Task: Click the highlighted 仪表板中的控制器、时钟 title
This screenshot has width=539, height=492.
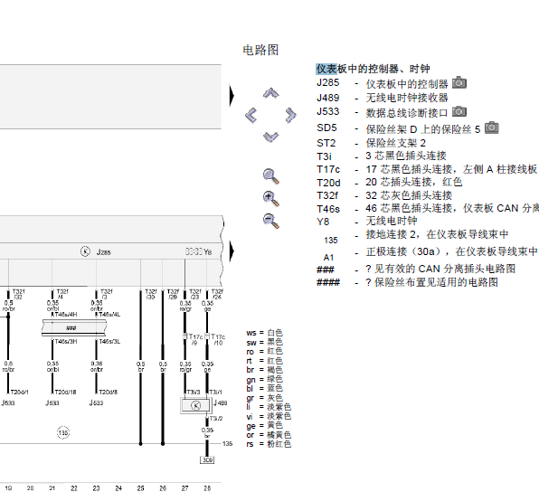Action: (373, 69)
